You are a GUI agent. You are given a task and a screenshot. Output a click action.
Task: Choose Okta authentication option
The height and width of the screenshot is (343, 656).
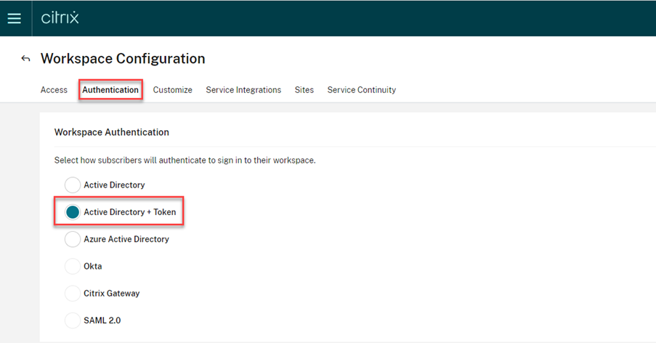point(73,266)
